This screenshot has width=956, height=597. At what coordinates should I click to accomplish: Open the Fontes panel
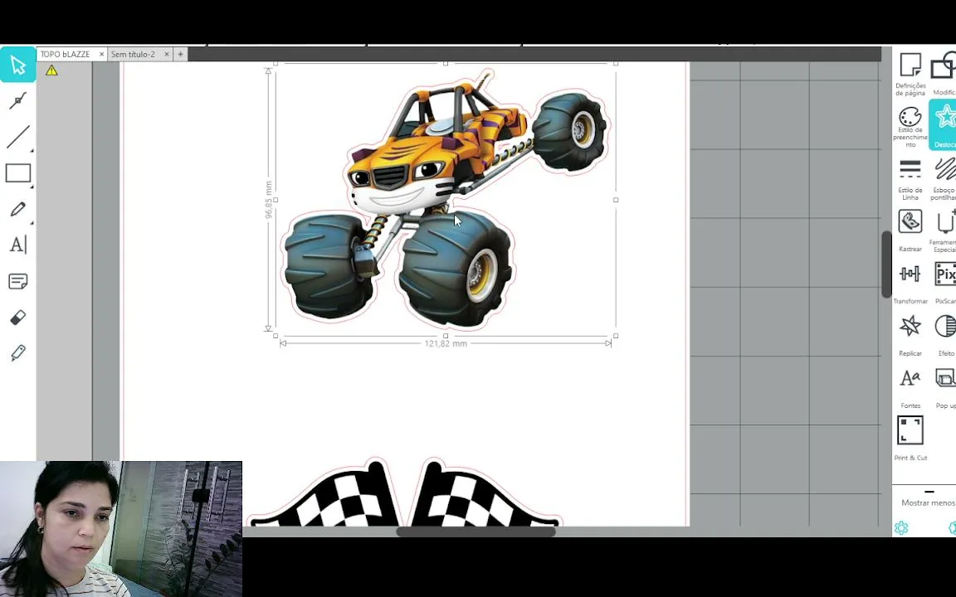[910, 388]
